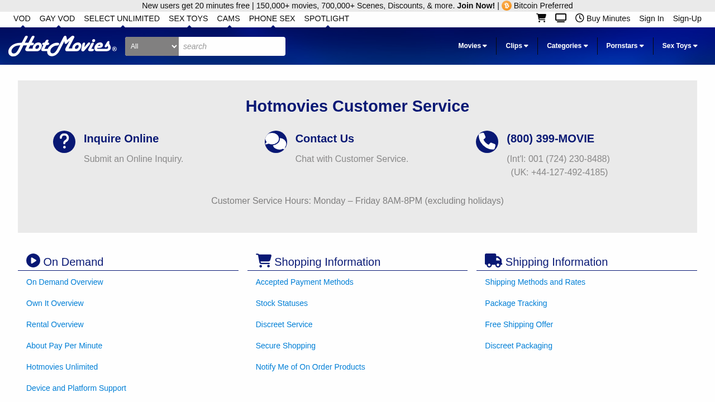Click the Hotmovies Customer Service heading
This screenshot has height=402, width=715.
[357, 106]
